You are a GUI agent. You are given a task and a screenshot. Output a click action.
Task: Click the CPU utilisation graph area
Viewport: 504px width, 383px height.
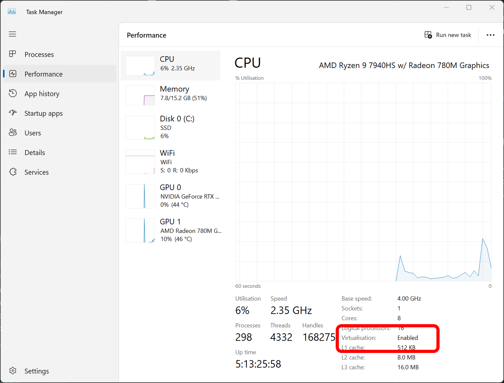pyautogui.click(x=363, y=182)
